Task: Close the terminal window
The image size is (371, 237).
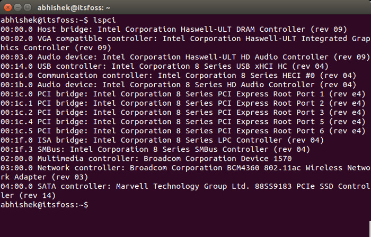Action: (x=7, y=8)
